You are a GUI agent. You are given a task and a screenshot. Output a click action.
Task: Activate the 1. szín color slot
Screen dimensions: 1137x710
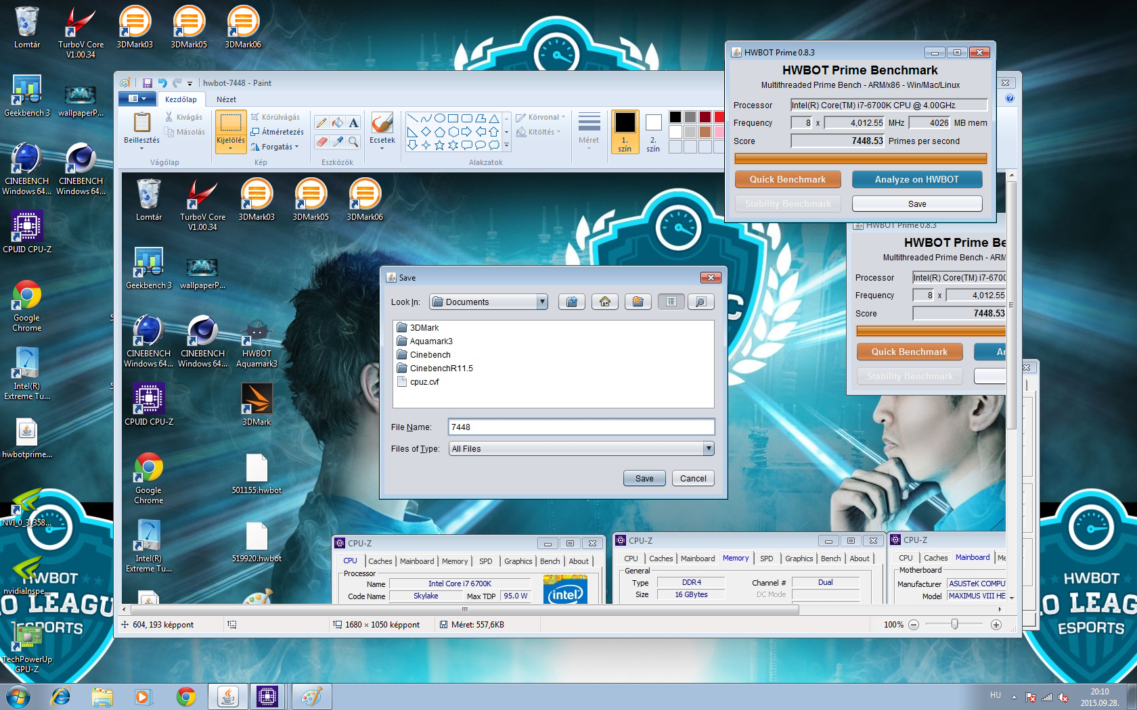625,132
